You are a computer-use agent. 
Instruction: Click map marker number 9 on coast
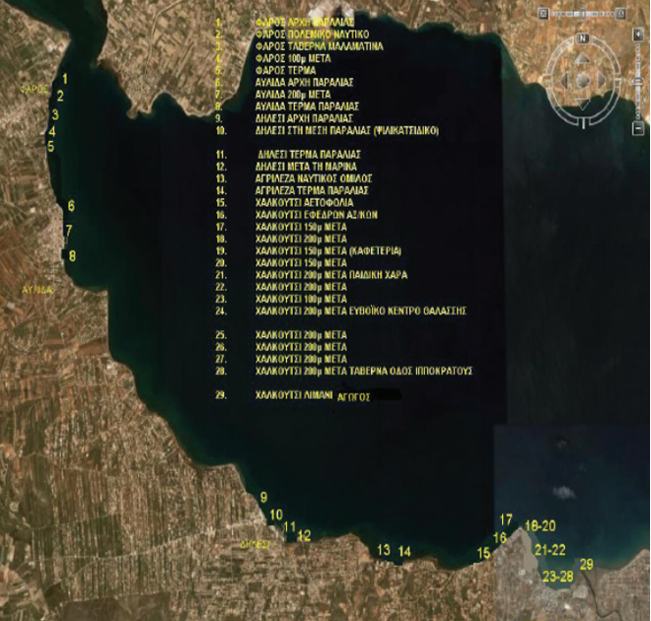(x=263, y=498)
